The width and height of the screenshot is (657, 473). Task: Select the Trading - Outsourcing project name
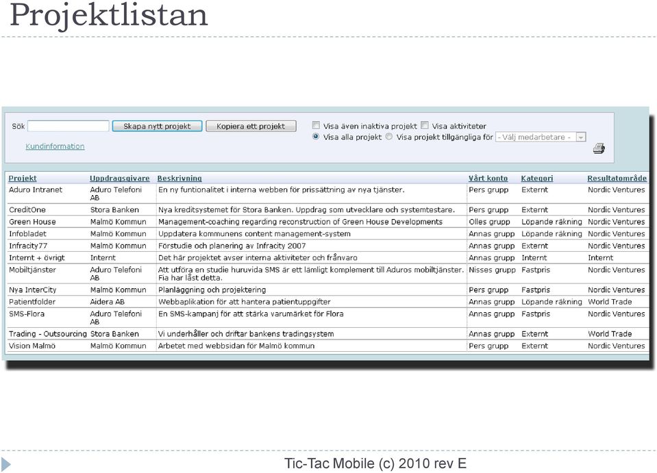tap(48, 334)
